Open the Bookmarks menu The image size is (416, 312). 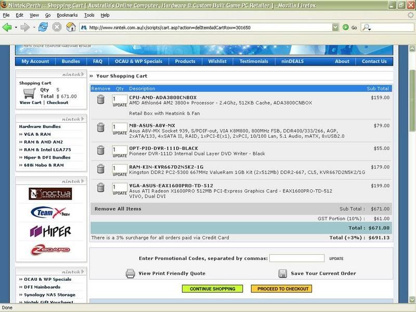[67, 15]
